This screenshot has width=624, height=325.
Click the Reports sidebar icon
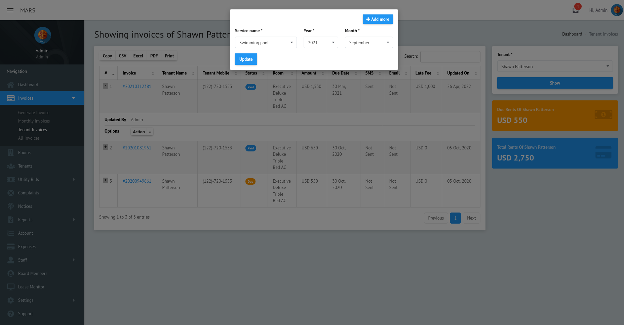pyautogui.click(x=11, y=220)
